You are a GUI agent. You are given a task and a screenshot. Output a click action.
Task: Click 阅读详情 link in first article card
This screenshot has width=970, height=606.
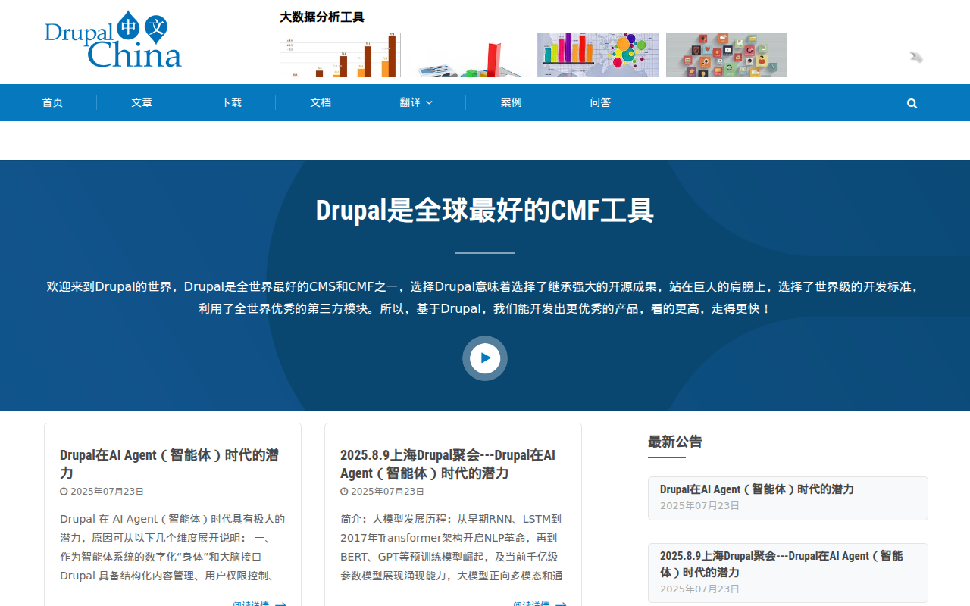pyautogui.click(x=259, y=604)
